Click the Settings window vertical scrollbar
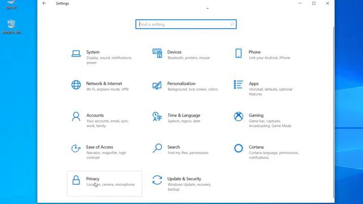 (334, 112)
